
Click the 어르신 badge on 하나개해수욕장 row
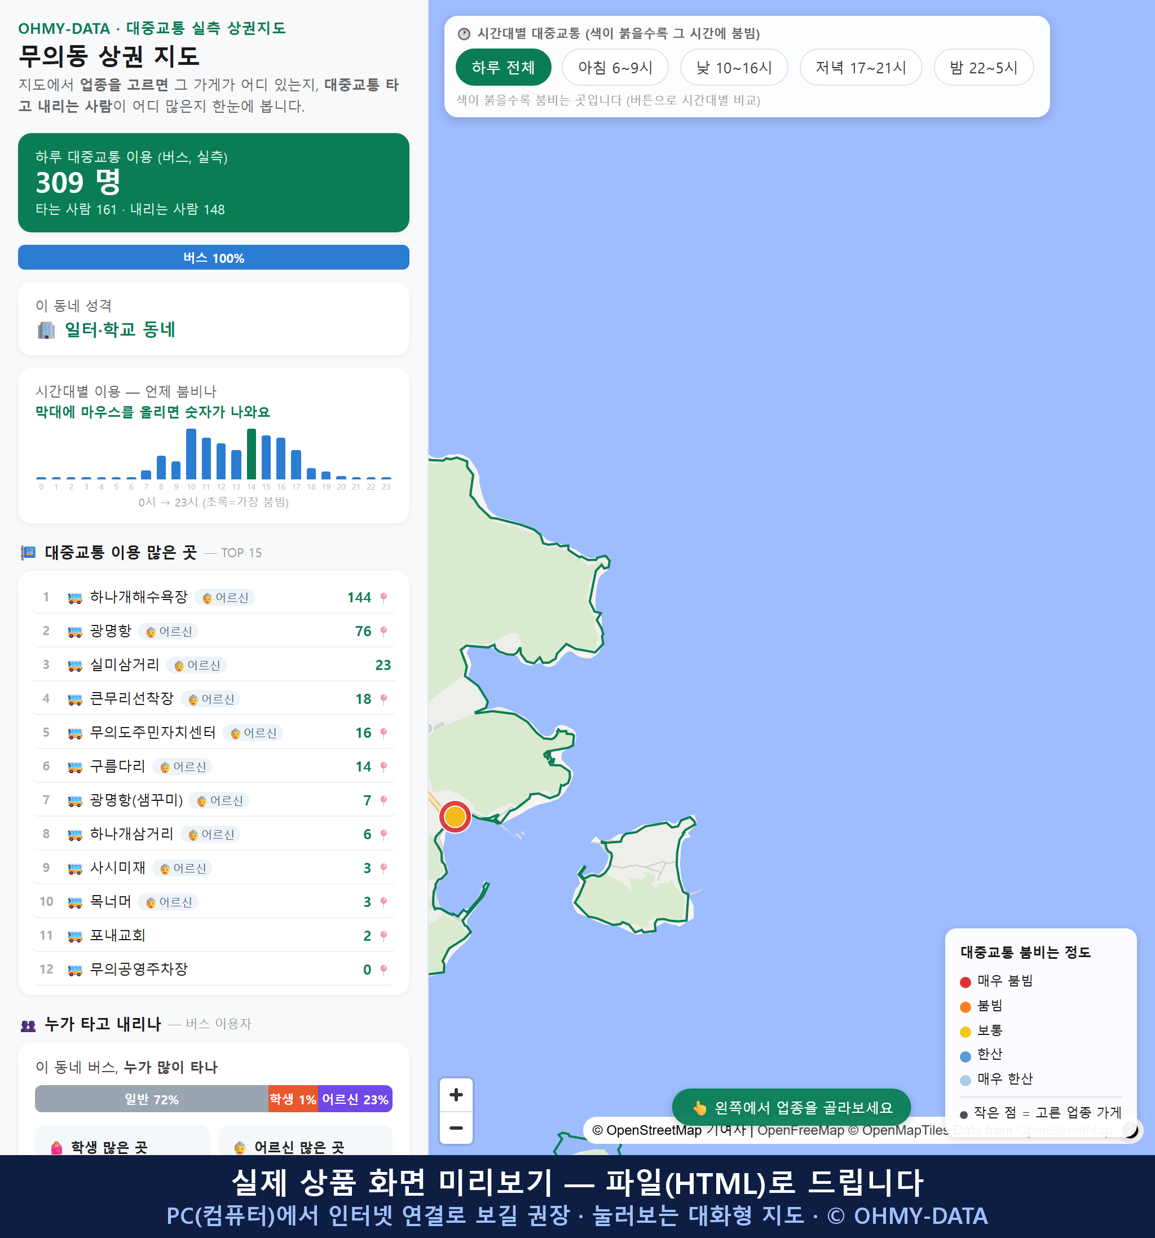tap(225, 598)
